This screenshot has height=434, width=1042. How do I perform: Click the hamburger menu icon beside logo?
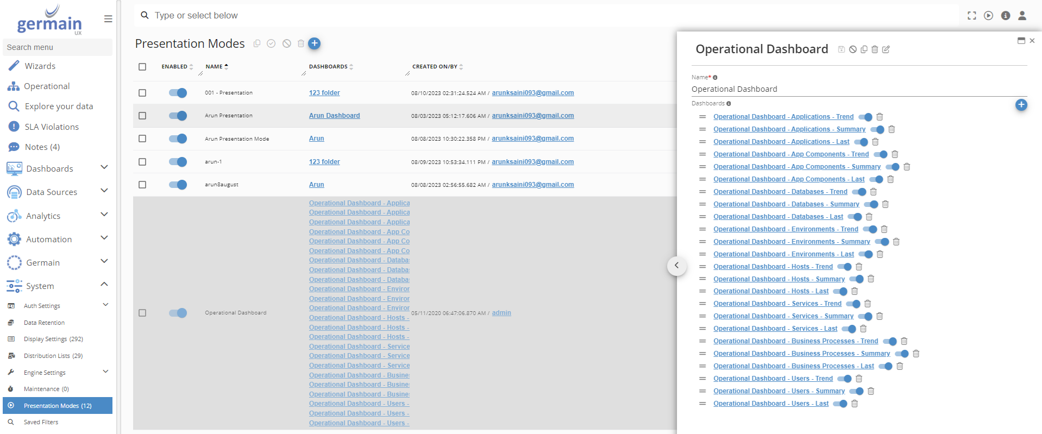click(x=108, y=19)
